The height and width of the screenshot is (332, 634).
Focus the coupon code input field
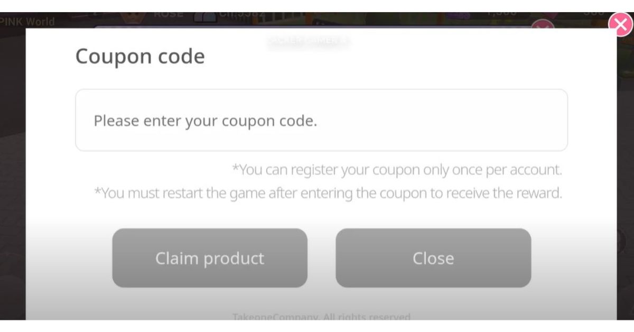pos(321,121)
